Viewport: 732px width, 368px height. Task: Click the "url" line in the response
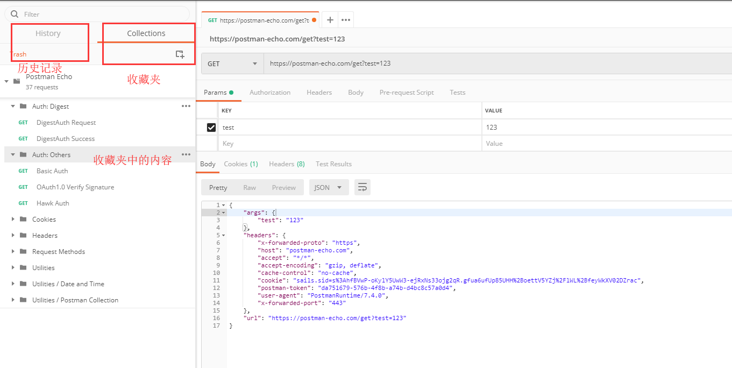(x=324, y=318)
